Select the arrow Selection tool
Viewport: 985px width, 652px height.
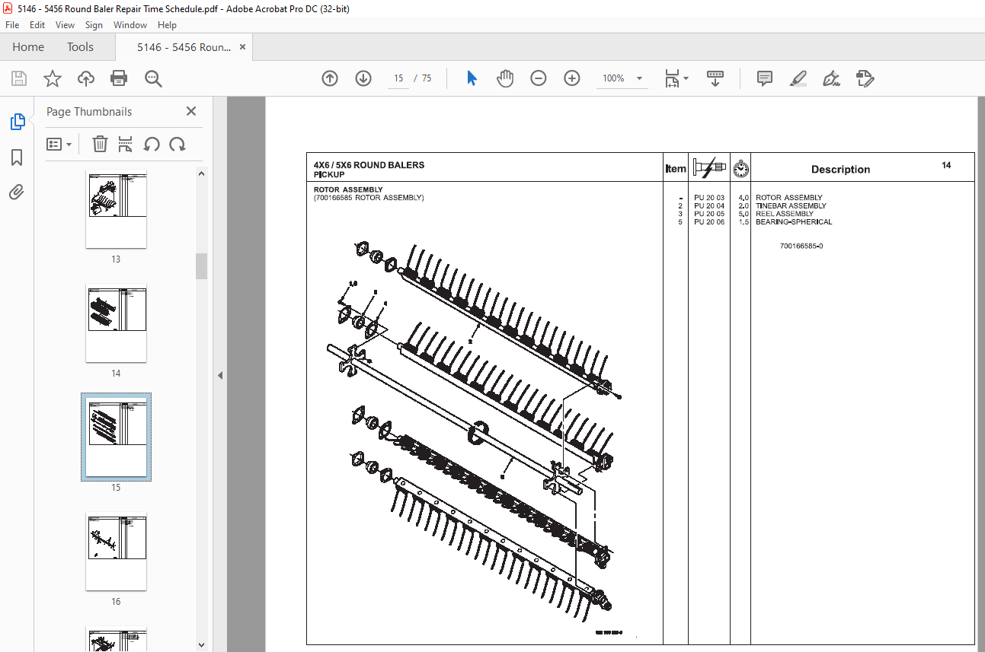(472, 78)
